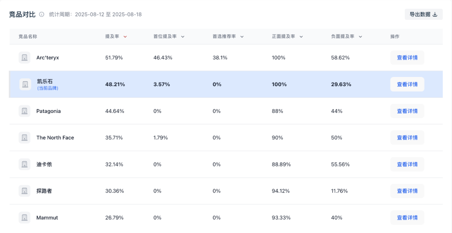Screen dimensions: 452x233
Task: Click the 55.56% negative mention value
Action: (x=340, y=164)
